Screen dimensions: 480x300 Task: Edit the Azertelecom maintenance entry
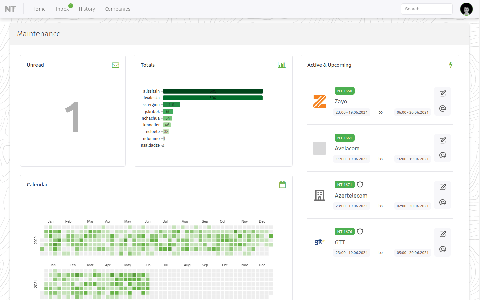[443, 187]
